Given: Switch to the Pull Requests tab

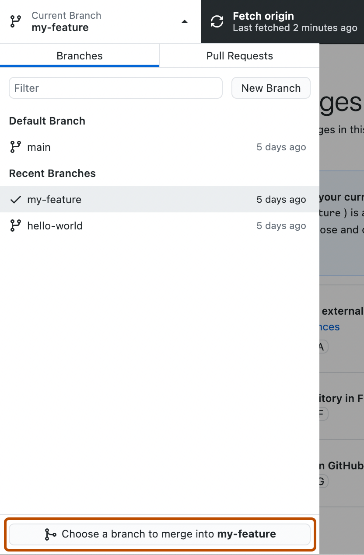Looking at the screenshot, I should 239,55.
